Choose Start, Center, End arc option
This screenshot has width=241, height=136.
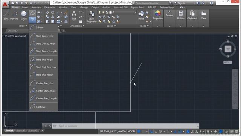tap(43, 36)
